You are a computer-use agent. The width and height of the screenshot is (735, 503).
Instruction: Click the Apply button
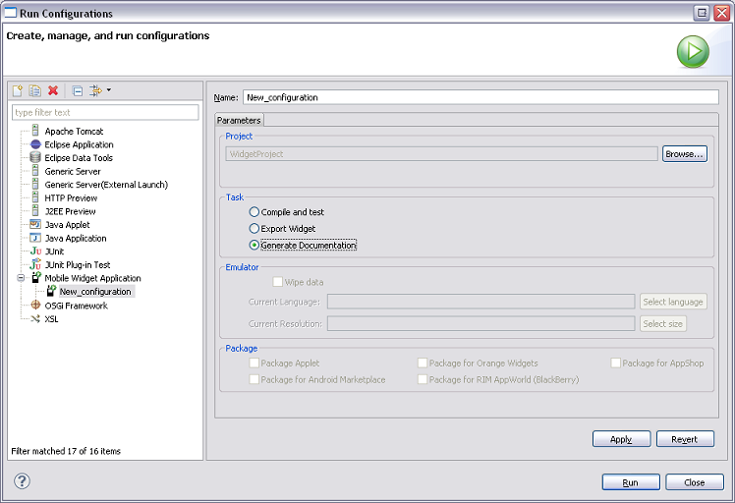click(621, 439)
